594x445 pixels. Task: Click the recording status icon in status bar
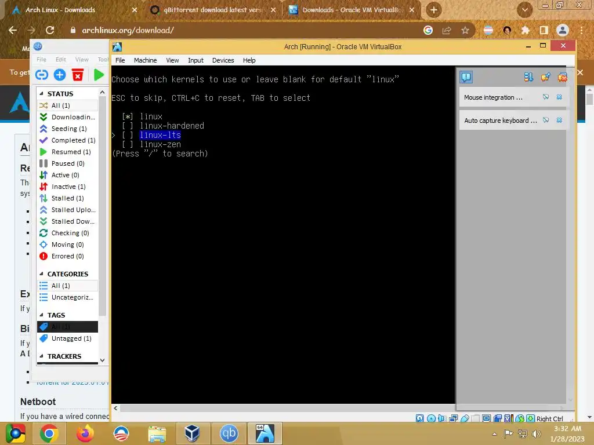498,418
